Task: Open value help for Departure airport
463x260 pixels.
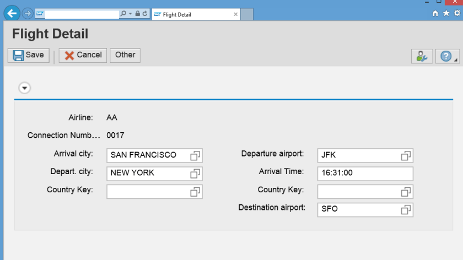Action: [x=406, y=156]
